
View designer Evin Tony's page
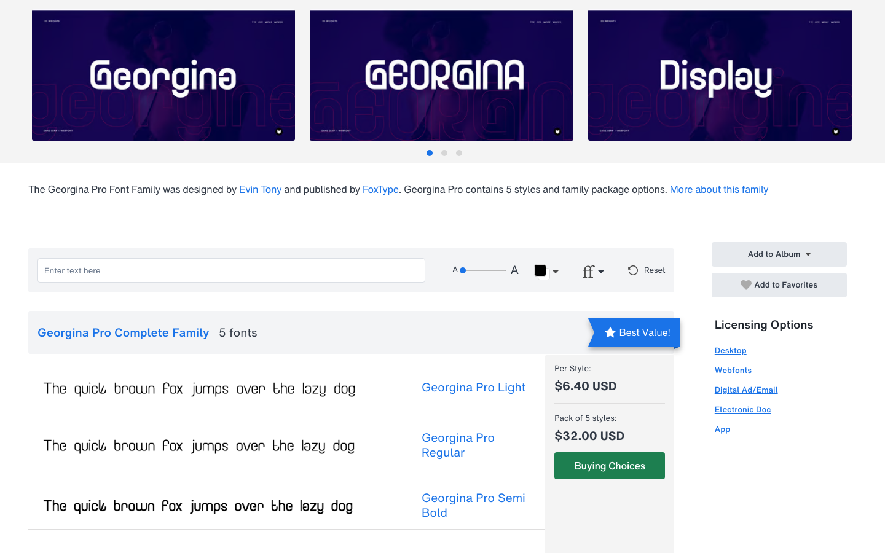coord(260,189)
